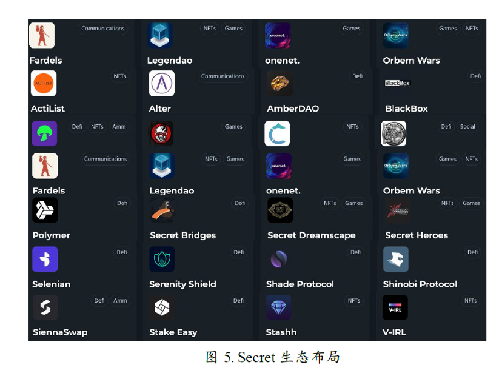Click the Secret Dreamscape emblem icon
502x373 pixels.
pyautogui.click(x=280, y=210)
